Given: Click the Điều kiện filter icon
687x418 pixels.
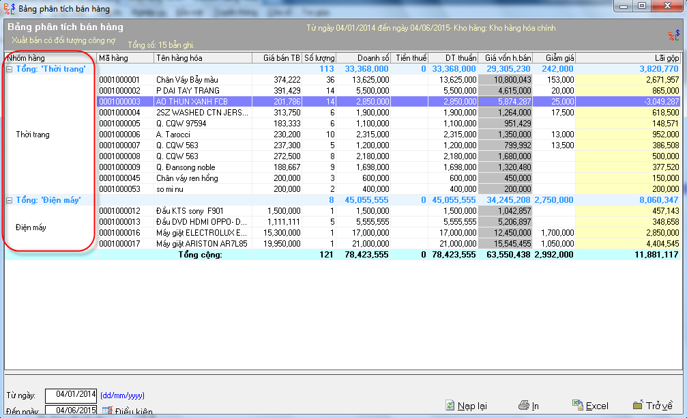Looking at the screenshot, I should pyautogui.click(x=107, y=411).
